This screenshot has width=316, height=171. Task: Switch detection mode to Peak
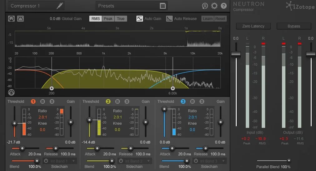(108, 18)
